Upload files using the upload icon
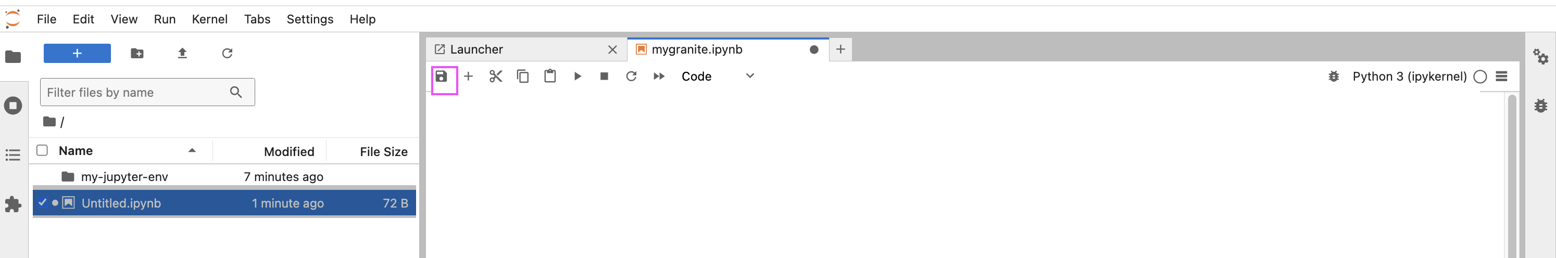1556x258 pixels. click(182, 54)
